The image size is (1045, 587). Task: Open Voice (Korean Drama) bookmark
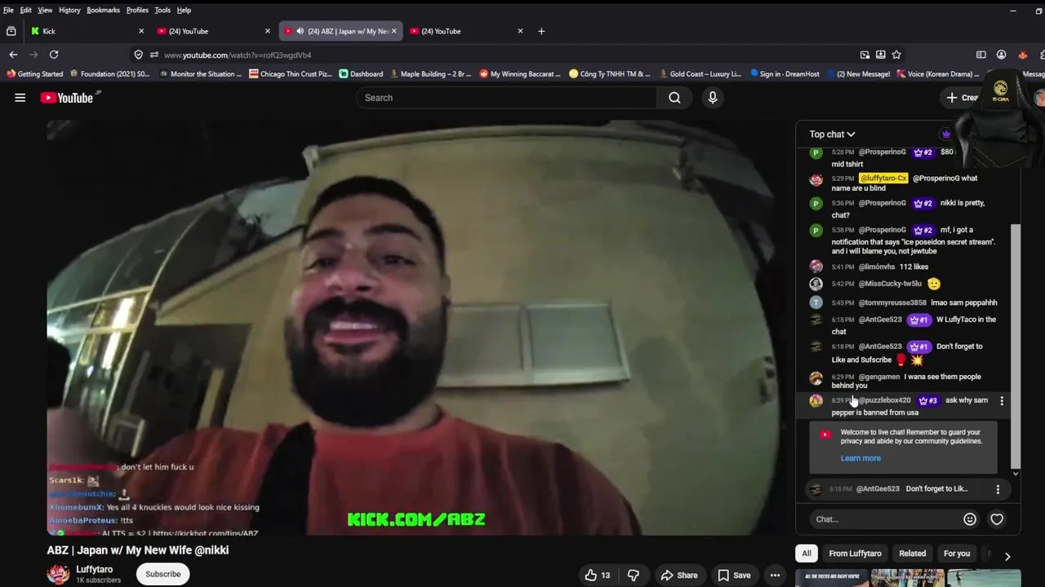click(937, 74)
